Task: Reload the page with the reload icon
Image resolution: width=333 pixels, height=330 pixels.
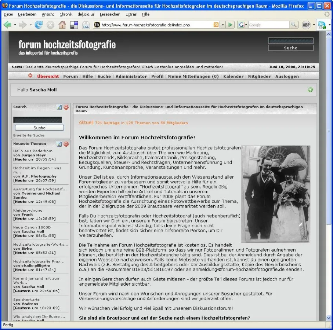Action: coord(38,25)
